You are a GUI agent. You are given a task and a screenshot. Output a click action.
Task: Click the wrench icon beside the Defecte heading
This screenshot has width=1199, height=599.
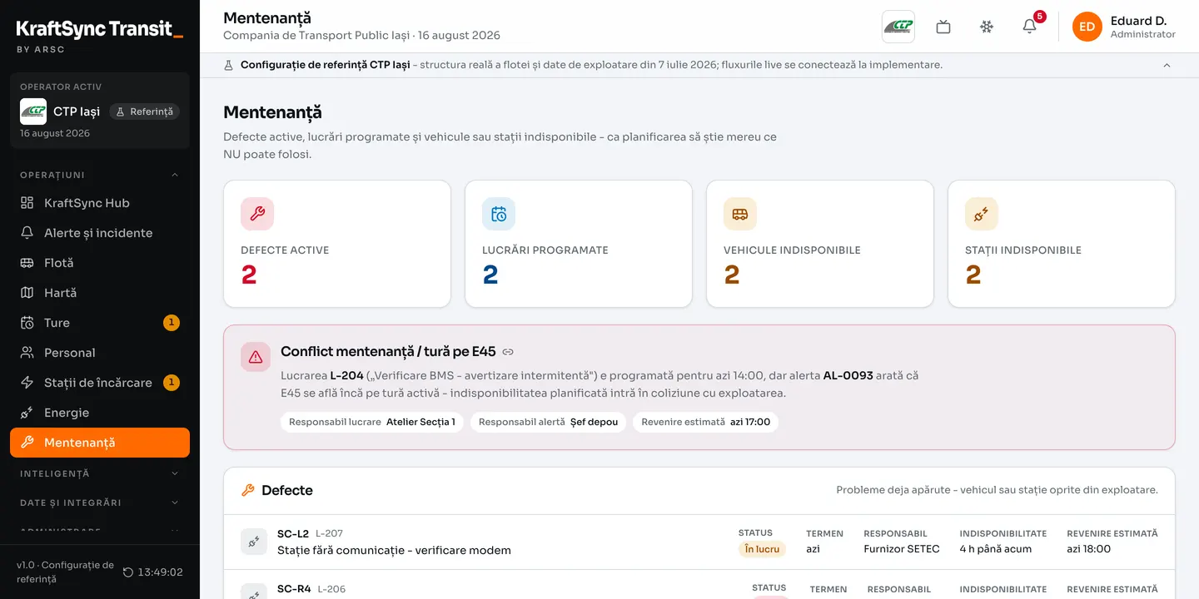[247, 491]
